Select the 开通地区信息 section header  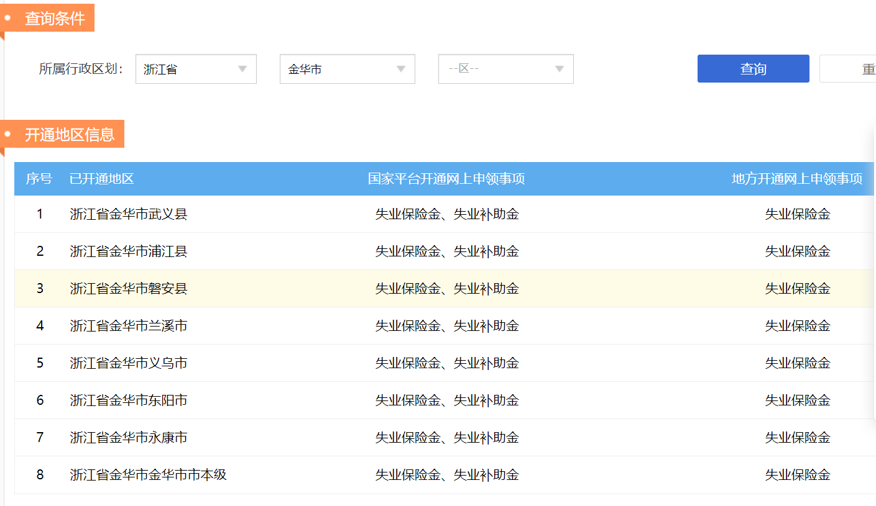(69, 135)
